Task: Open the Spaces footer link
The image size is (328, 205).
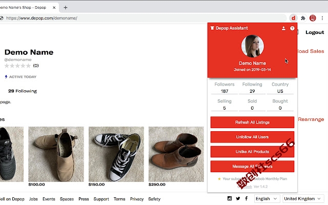Action: click(67, 199)
